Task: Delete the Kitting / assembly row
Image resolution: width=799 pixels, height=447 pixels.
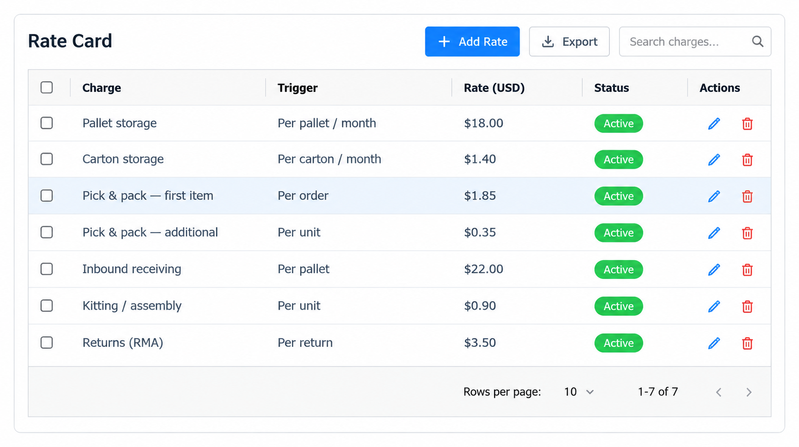Action: click(x=747, y=306)
